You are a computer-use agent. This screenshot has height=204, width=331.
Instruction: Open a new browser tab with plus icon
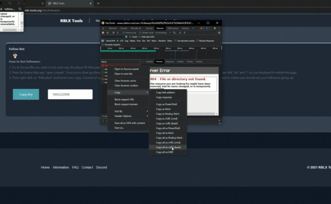[x=98, y=3]
